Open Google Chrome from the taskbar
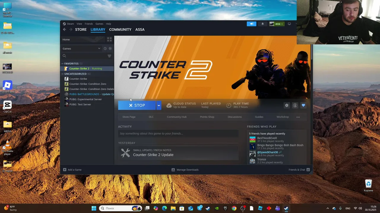This screenshot has width=380, height=213. (x=234, y=208)
